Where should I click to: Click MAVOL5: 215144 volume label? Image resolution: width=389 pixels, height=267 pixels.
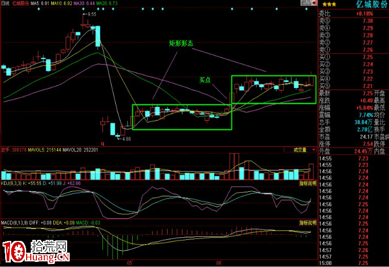coord(45,150)
